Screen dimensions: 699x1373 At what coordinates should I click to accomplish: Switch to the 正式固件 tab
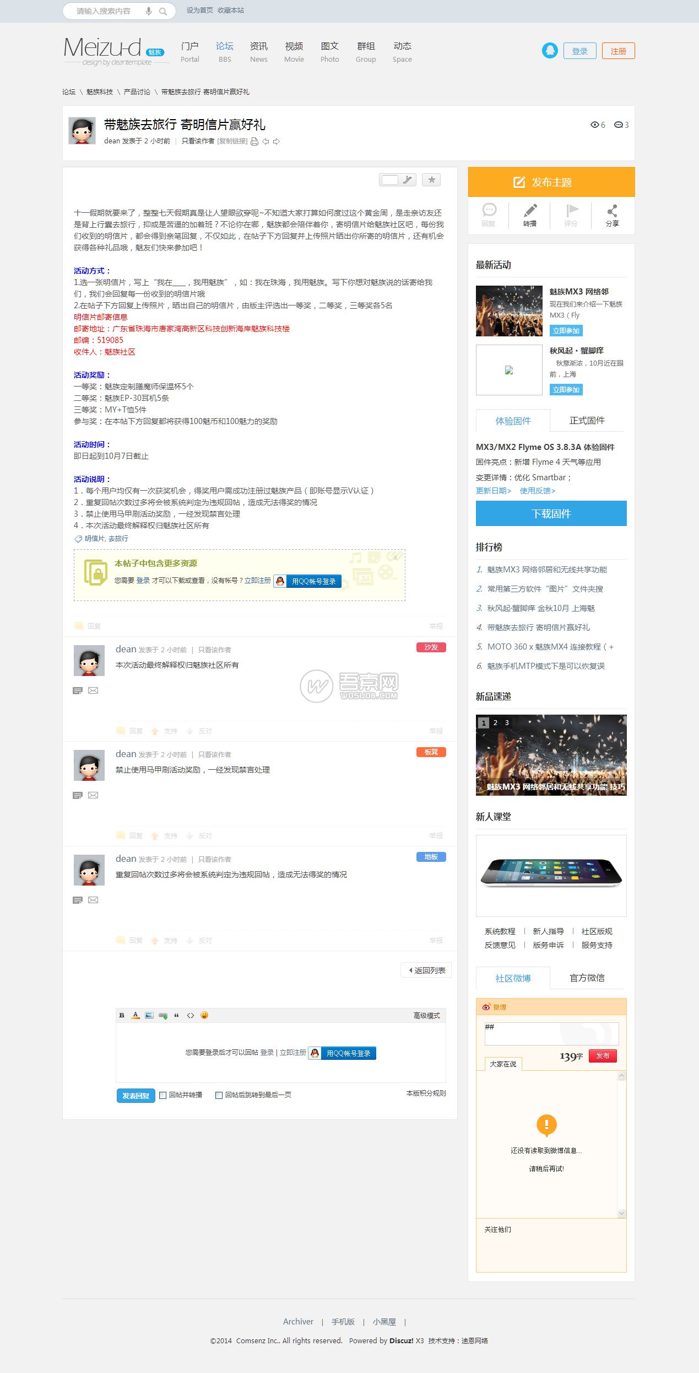pos(587,420)
